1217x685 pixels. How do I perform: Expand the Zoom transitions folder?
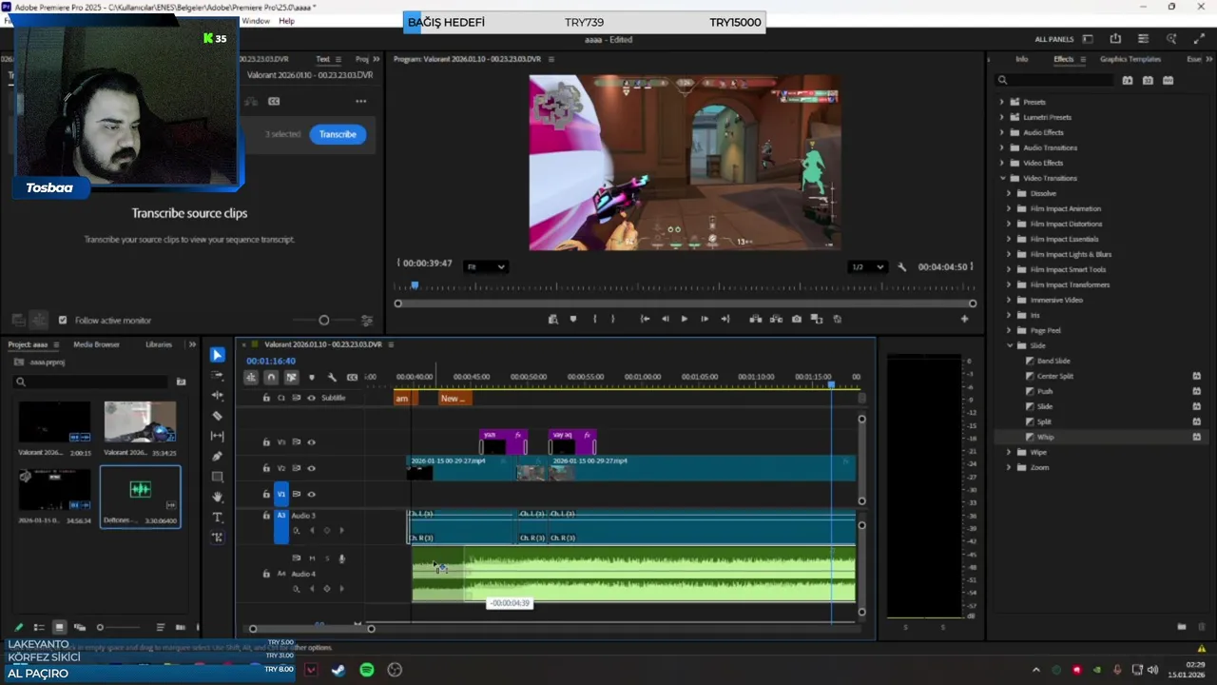(x=1009, y=467)
